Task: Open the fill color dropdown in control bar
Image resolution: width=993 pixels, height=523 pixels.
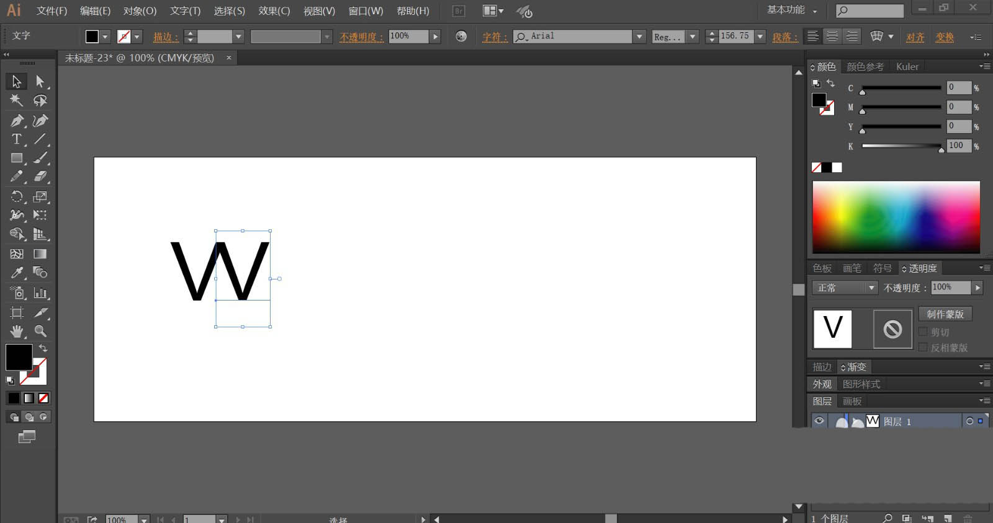Action: click(x=105, y=37)
